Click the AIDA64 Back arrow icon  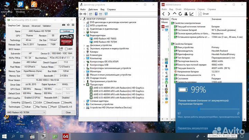[164, 14]
